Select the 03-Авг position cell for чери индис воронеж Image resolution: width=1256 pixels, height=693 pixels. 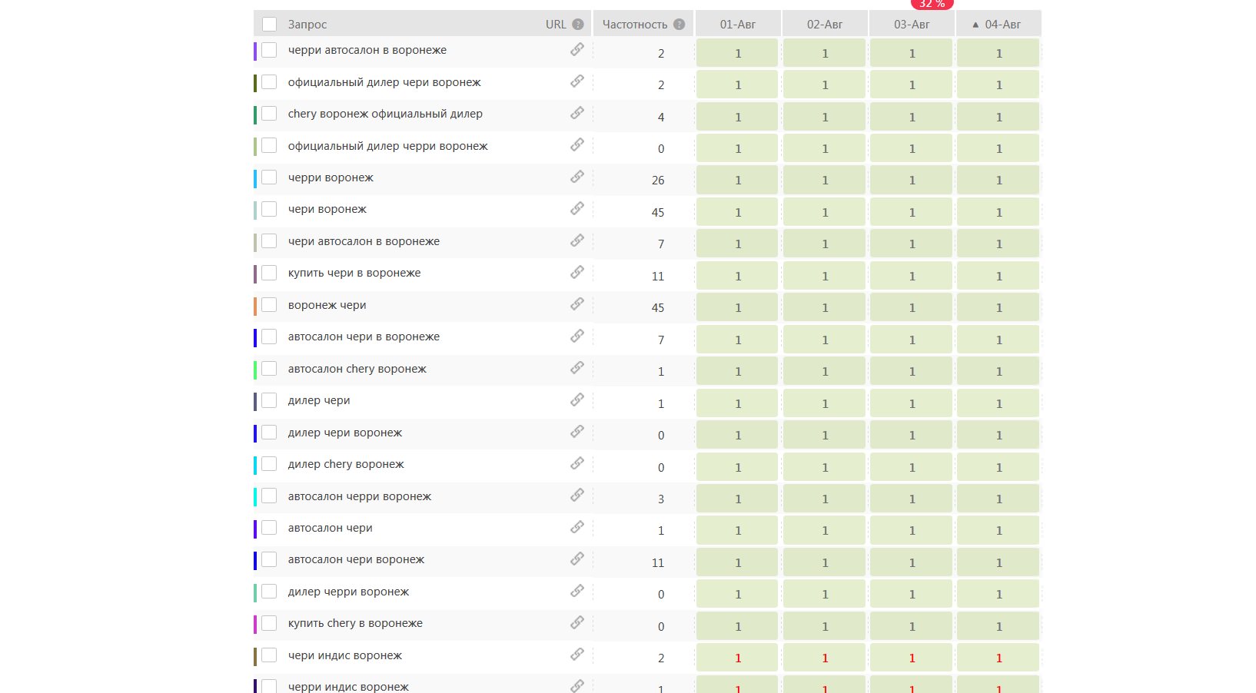912,658
